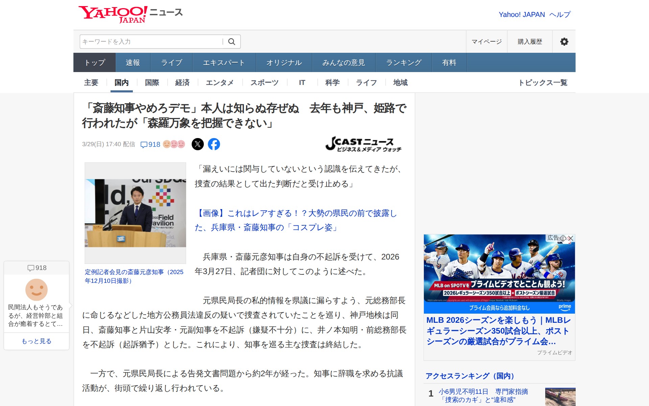Toggle the rightmost pink face reaction
Screen dimensions: 649x406
point(182,144)
